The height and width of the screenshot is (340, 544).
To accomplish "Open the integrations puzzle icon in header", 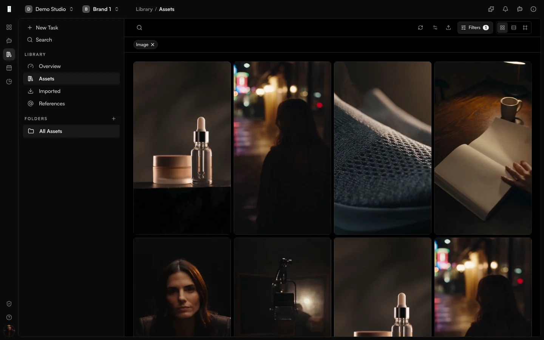I will click(491, 9).
